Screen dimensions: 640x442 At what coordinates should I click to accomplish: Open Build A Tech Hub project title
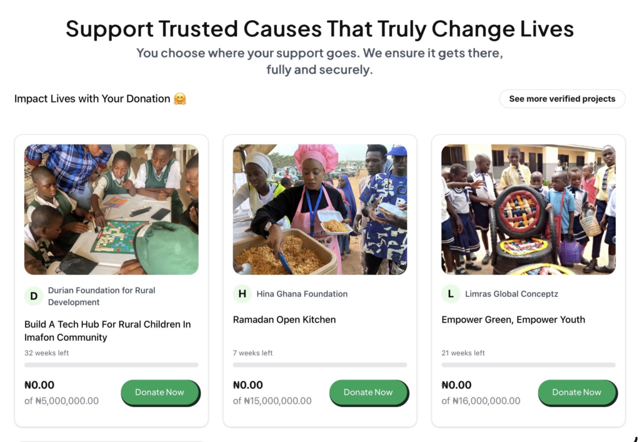tap(107, 331)
